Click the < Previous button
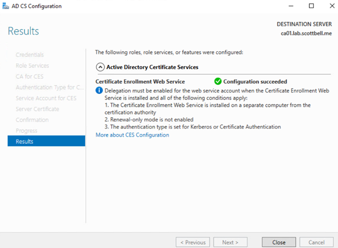Screen dimensions: 338x248 point(193,242)
